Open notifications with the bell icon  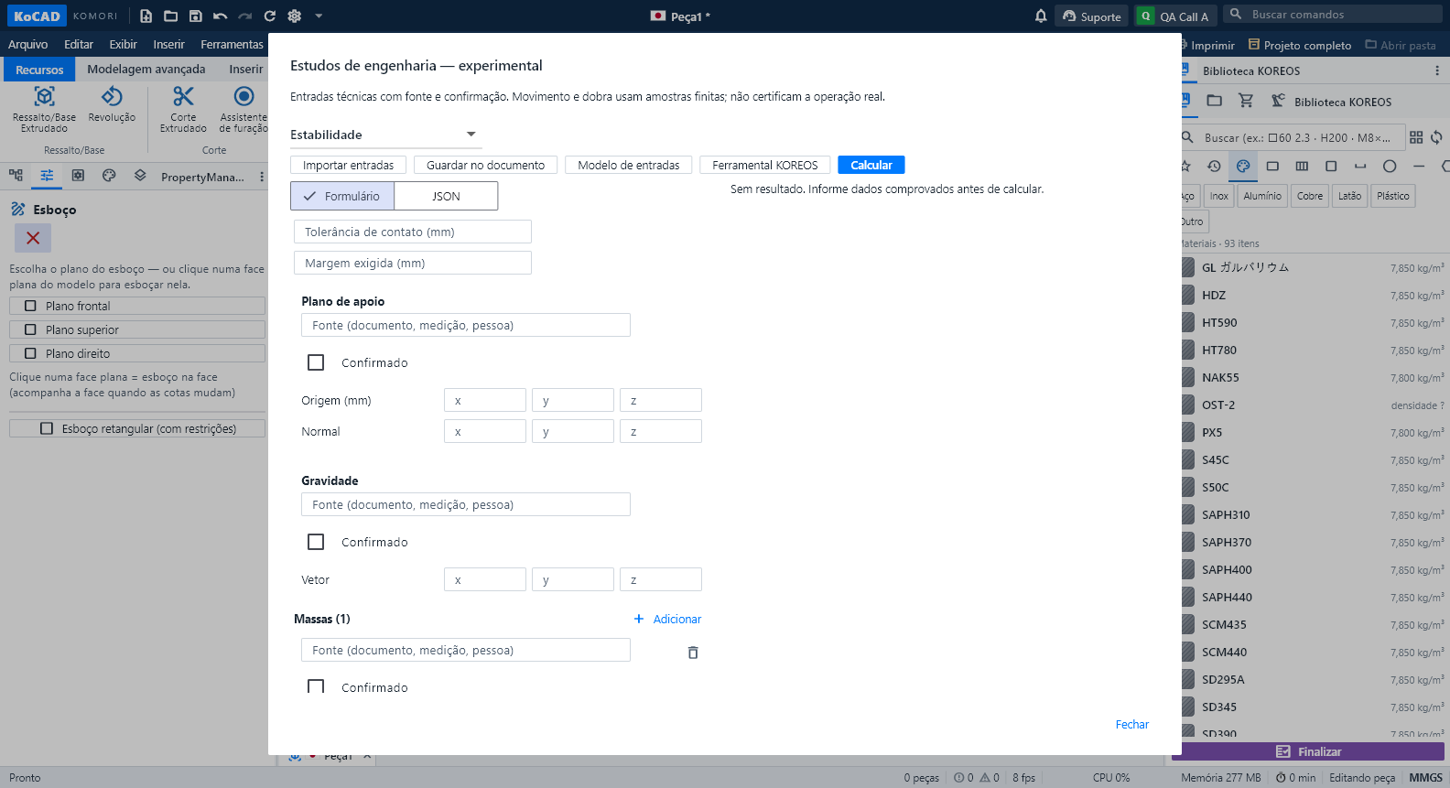coord(1041,16)
